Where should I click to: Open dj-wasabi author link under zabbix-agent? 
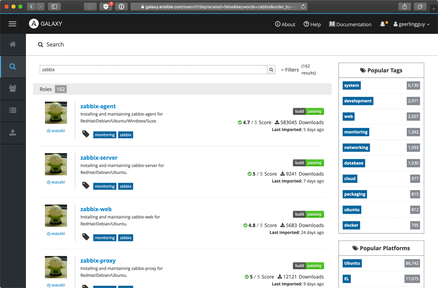click(x=56, y=130)
